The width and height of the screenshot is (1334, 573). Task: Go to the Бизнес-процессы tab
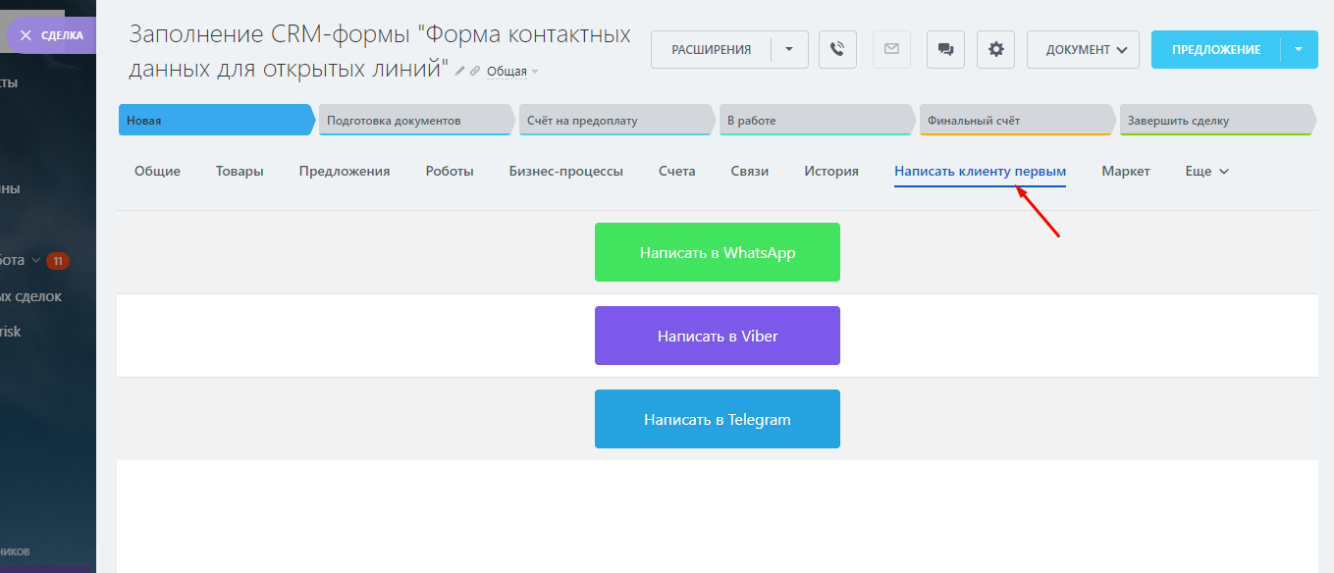point(565,171)
